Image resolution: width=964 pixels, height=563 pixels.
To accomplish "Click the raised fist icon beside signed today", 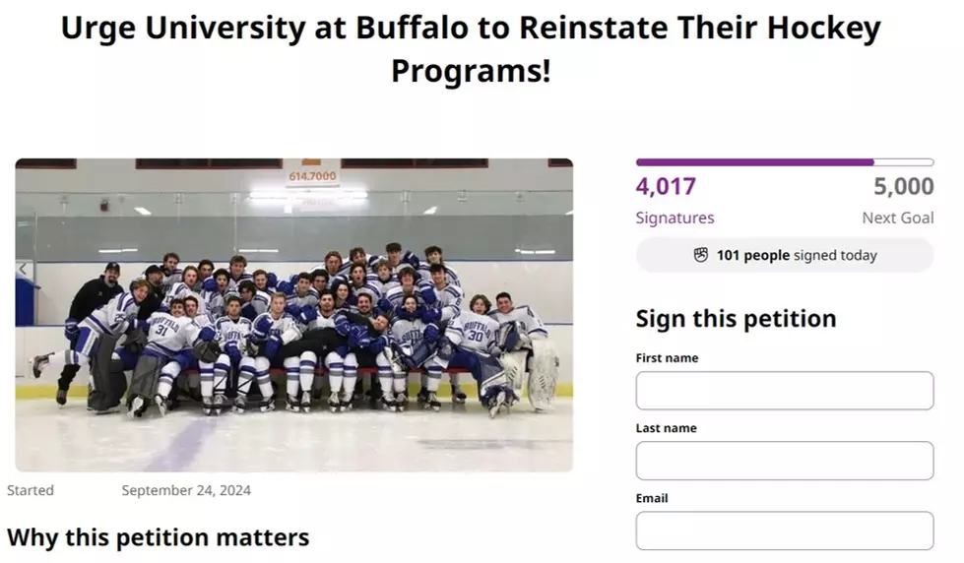I will [701, 255].
